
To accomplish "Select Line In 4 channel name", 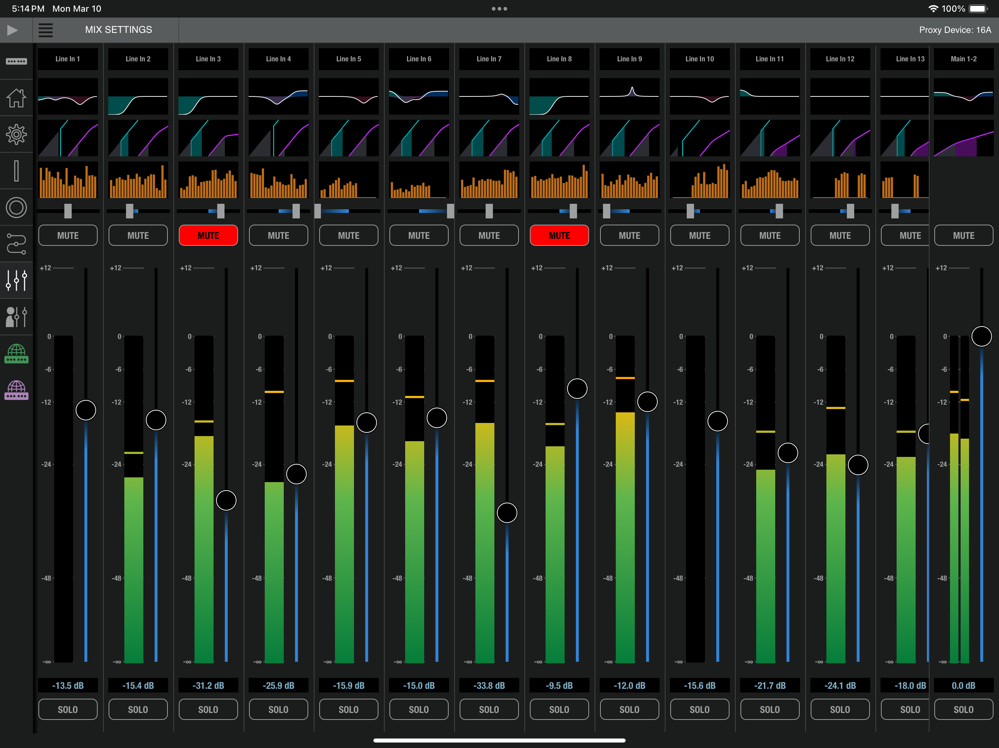I will (x=279, y=59).
